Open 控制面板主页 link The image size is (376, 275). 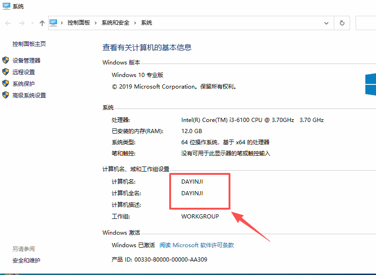pyautogui.click(x=29, y=44)
